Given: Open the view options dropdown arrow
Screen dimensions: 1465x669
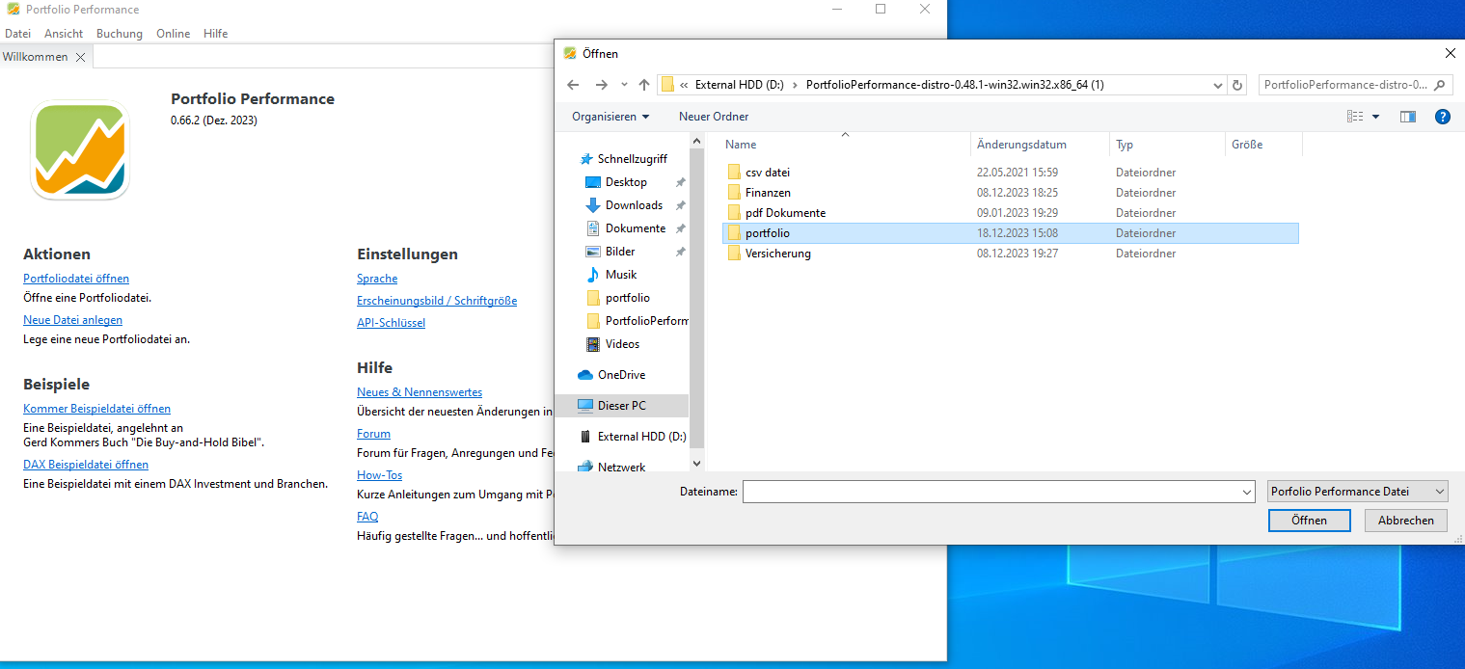Looking at the screenshot, I should point(1375,117).
